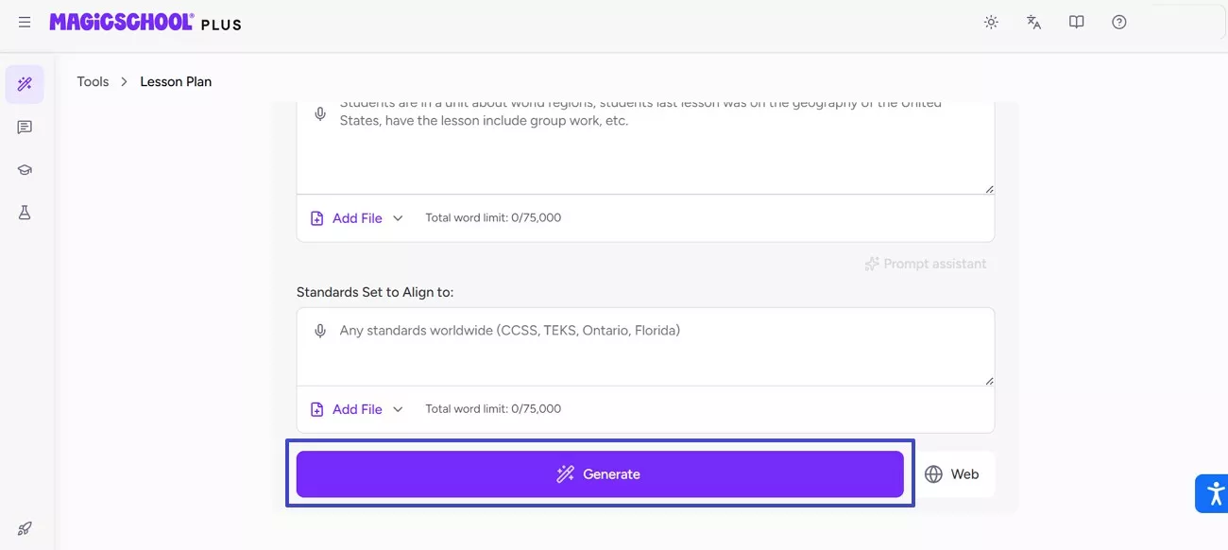Image resolution: width=1228 pixels, height=550 pixels.
Task: Expand Add File dropdown arrow in upper box
Action: coord(398,218)
